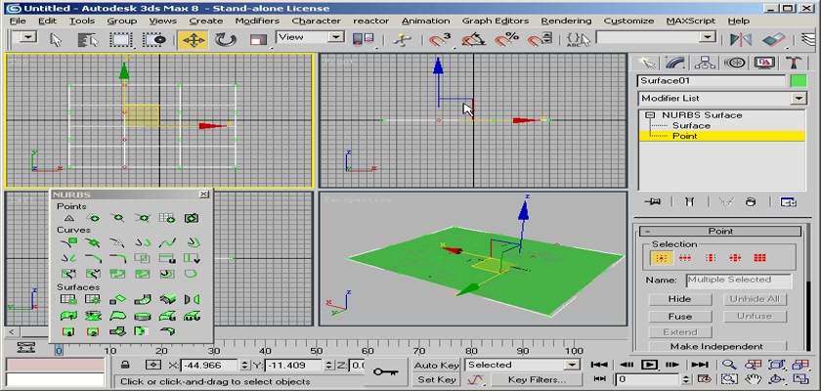Open the File menu
Image resolution: width=821 pixels, height=391 pixels.
pos(18,21)
